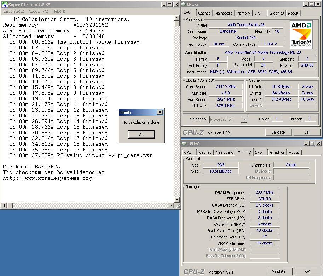Click OK in the top CPU-Z window

(x=307, y=132)
